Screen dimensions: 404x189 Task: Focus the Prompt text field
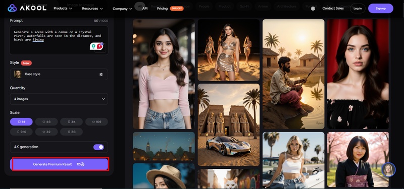59,40
